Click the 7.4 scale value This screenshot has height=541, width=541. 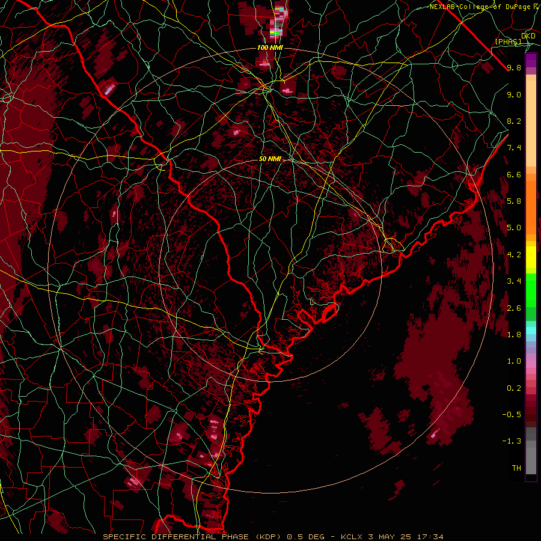[x=514, y=148]
